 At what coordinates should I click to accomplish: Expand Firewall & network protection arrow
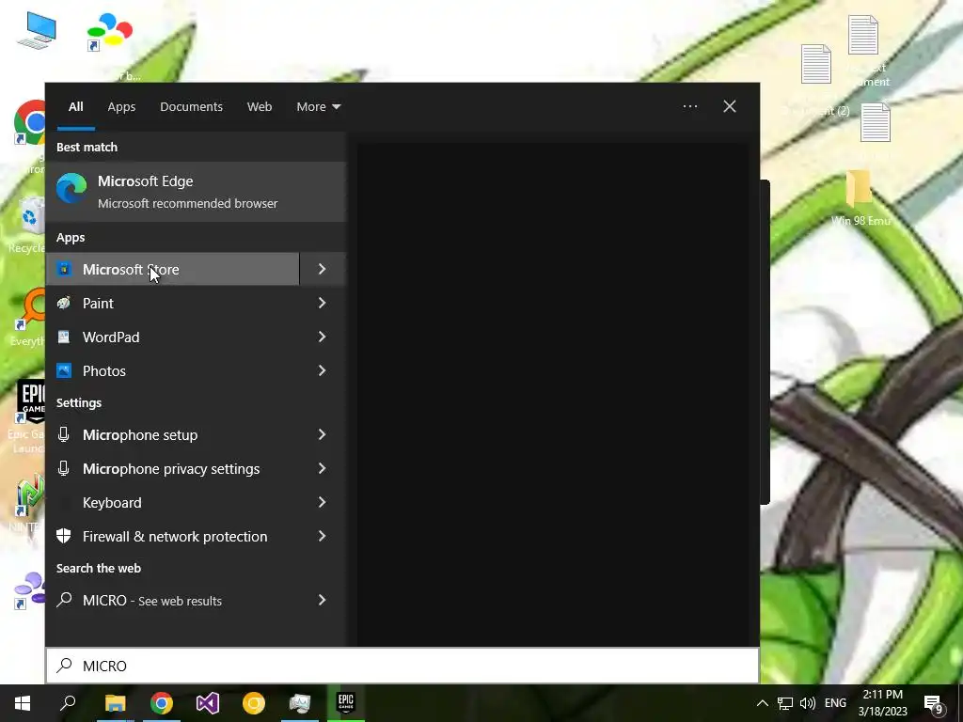[323, 536]
